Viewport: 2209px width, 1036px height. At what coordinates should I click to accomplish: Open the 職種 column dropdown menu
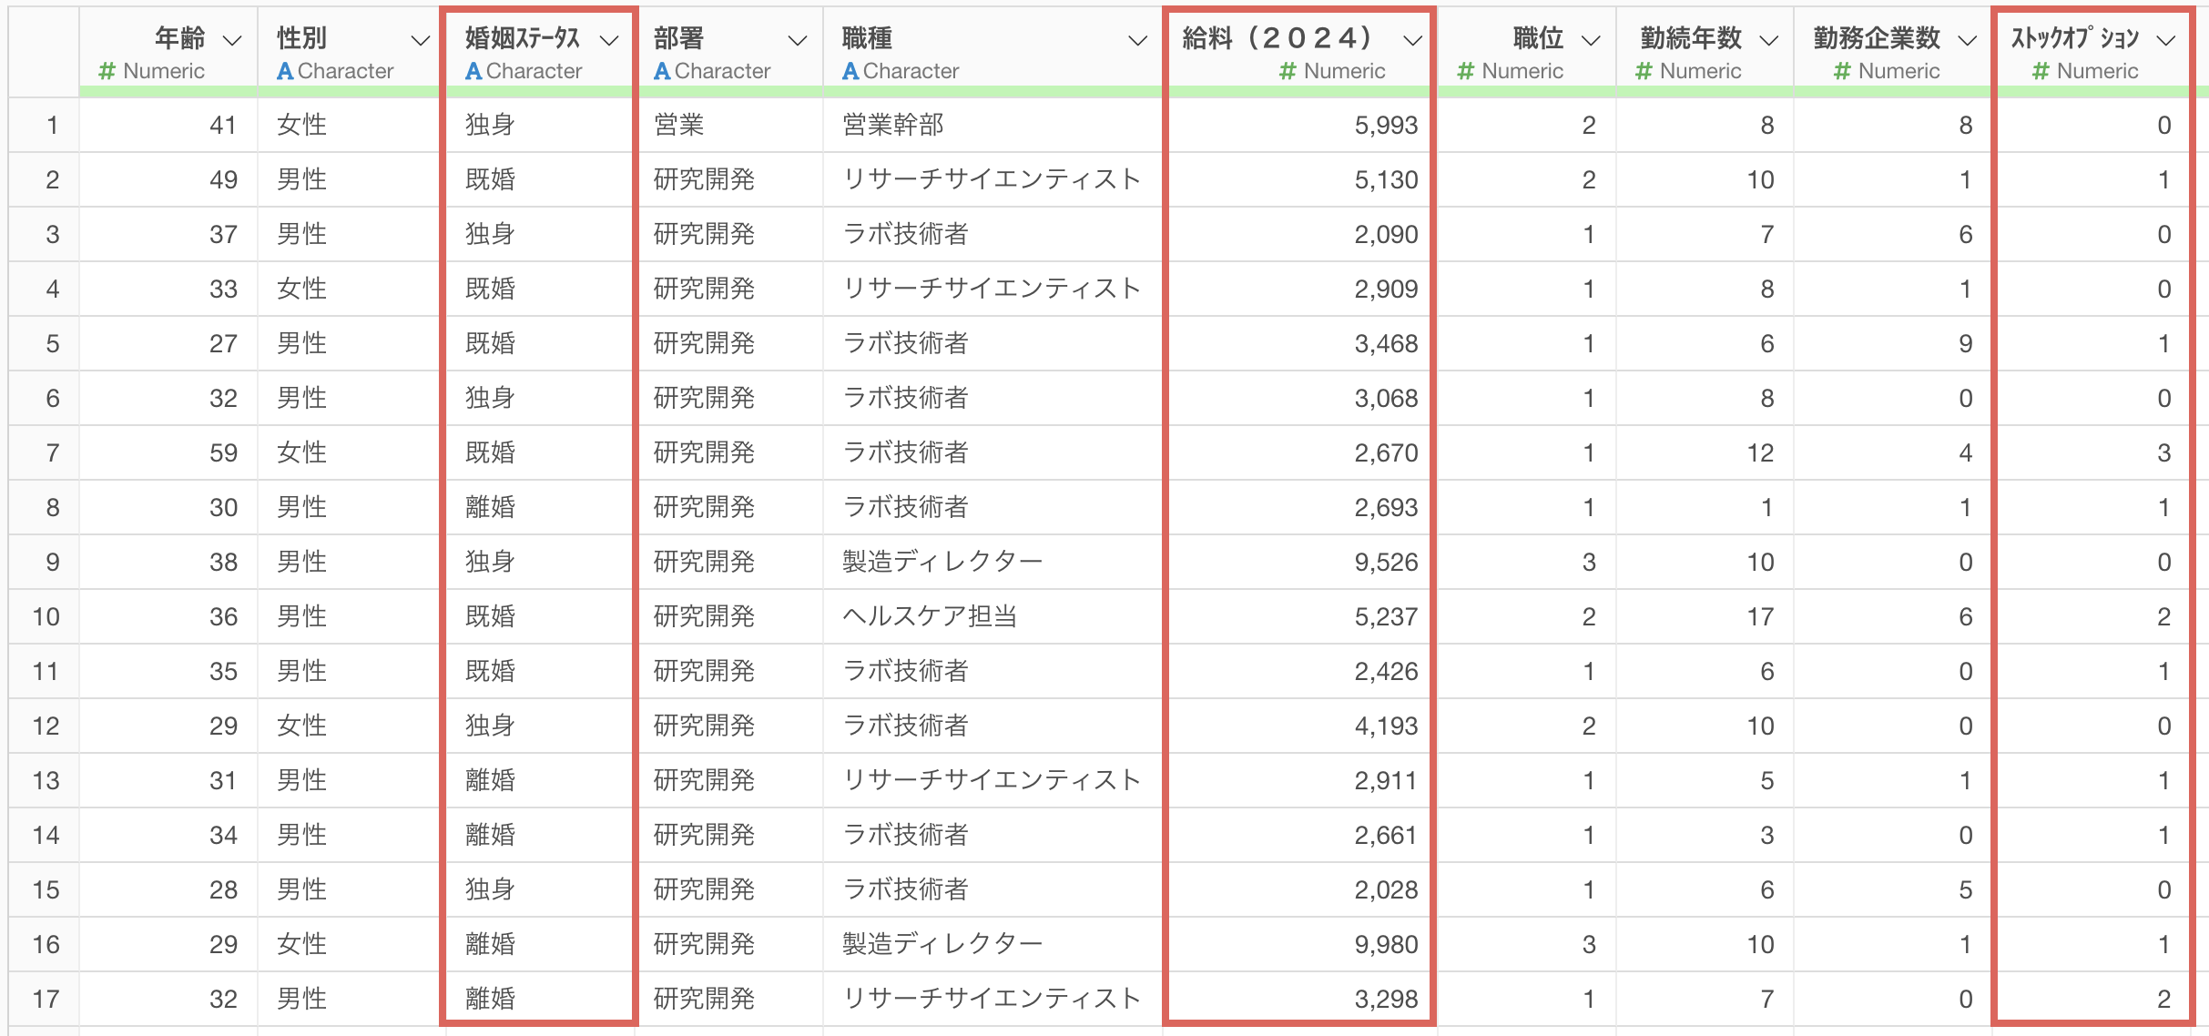point(1137,40)
